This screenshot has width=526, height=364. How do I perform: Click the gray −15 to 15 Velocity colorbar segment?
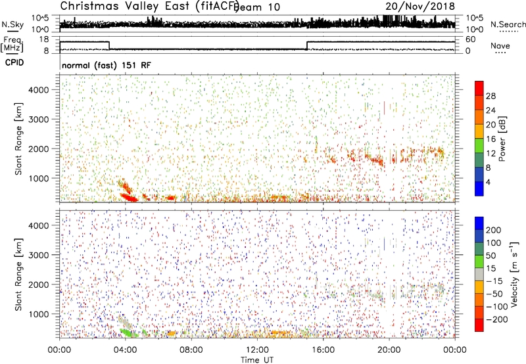click(479, 274)
